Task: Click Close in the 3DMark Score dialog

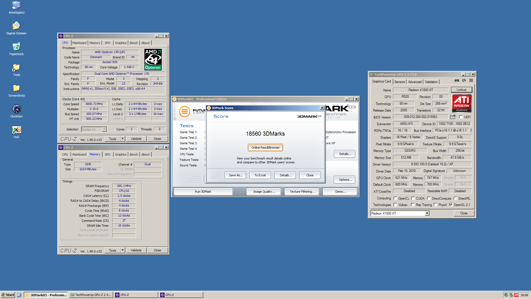Action: click(x=310, y=175)
